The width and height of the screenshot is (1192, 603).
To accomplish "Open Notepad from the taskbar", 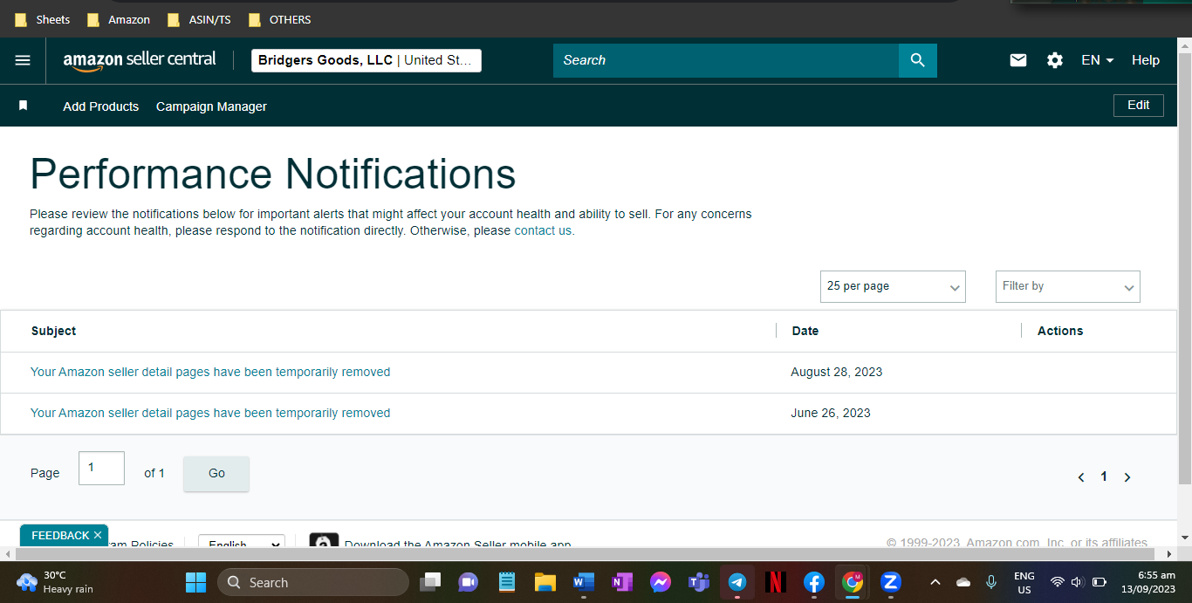I will [x=507, y=582].
